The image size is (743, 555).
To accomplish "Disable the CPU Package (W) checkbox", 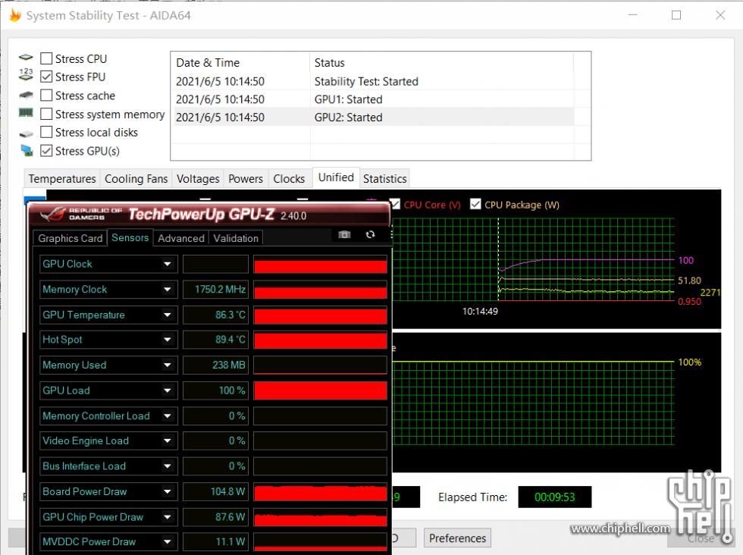I will point(475,204).
